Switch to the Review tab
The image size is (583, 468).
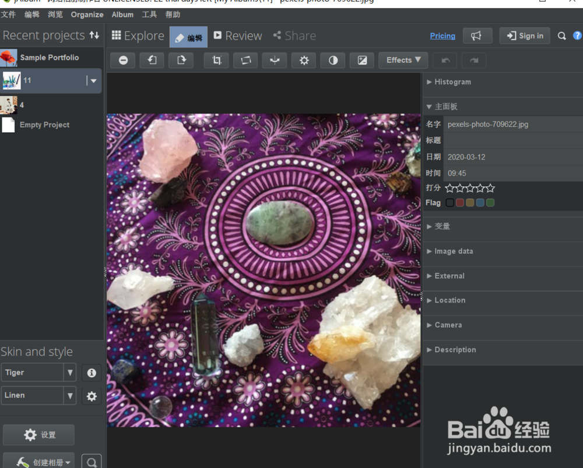point(238,36)
